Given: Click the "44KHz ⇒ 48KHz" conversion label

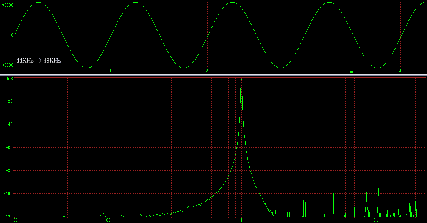Looking at the screenshot, I should [x=39, y=61].
